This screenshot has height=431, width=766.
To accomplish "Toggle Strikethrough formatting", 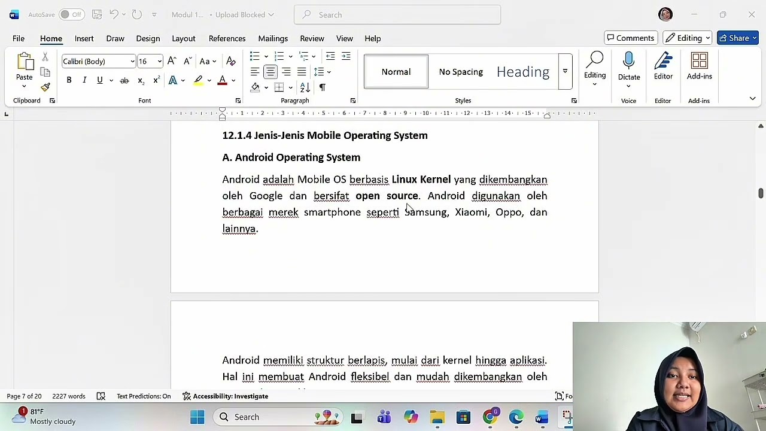I will (124, 80).
